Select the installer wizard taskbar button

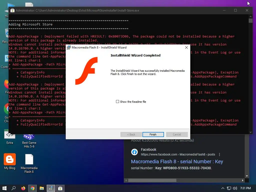51,188
